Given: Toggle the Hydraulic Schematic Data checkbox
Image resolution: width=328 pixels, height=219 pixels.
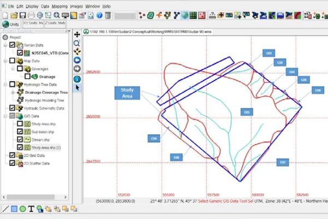Looking at the screenshot, I should point(12,108).
